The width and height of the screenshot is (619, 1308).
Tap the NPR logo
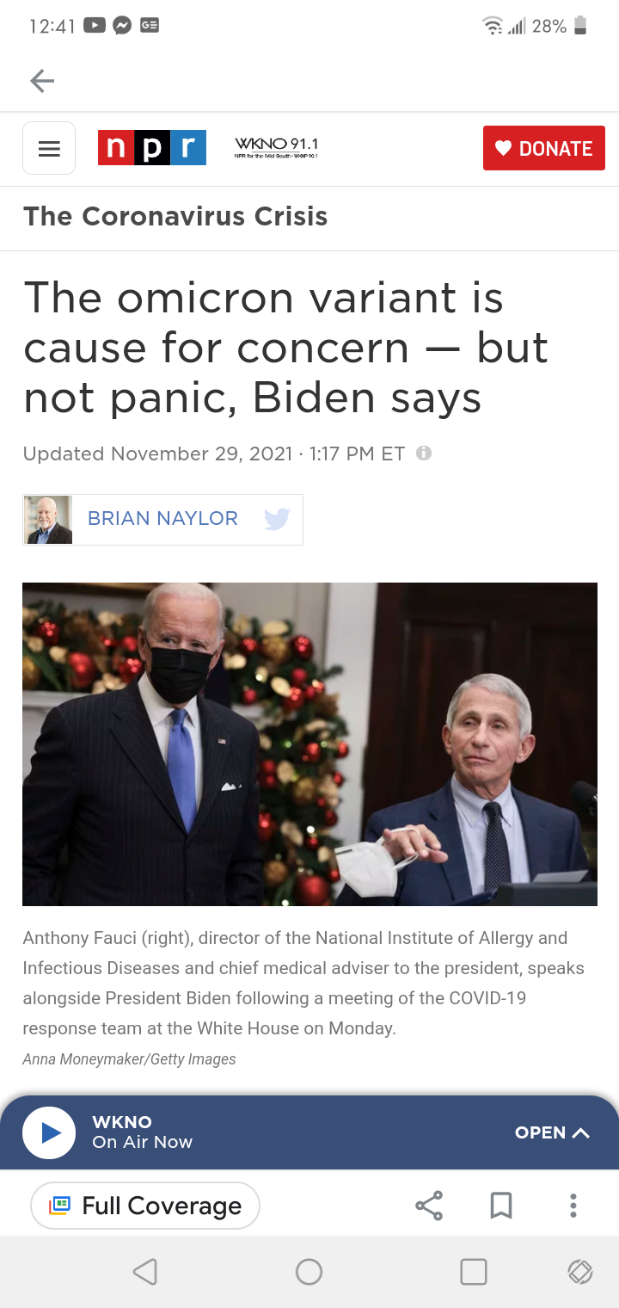[152, 148]
